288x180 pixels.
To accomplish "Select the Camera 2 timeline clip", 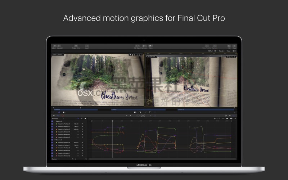I will pos(138,110).
